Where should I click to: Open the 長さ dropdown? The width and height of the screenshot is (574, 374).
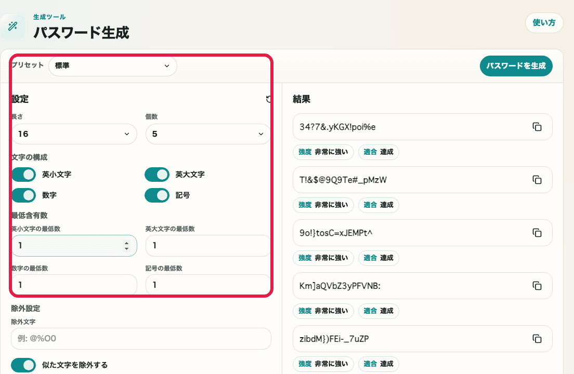click(x=74, y=134)
